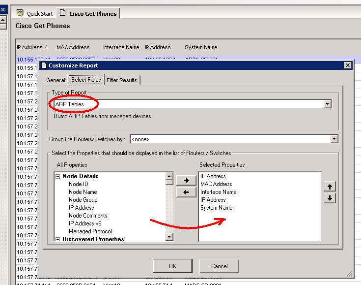Image resolution: width=361 pixels, height=285 pixels.
Task: Switch to the Select Fields tab
Action: click(x=86, y=80)
